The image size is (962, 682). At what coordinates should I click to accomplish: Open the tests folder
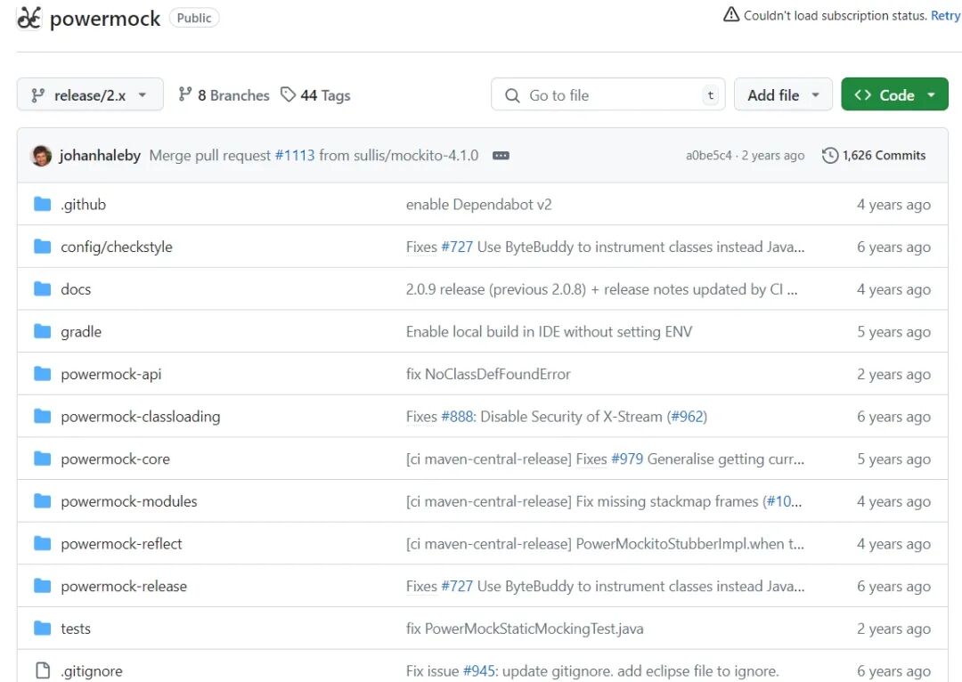point(76,629)
